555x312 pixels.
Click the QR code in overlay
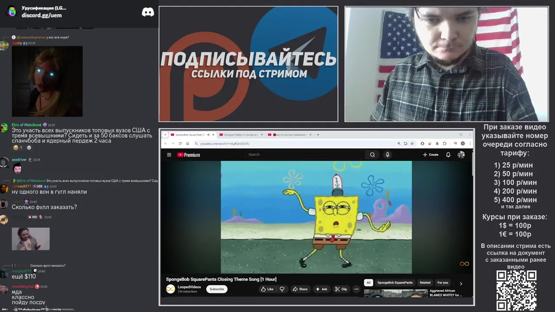click(x=516, y=290)
